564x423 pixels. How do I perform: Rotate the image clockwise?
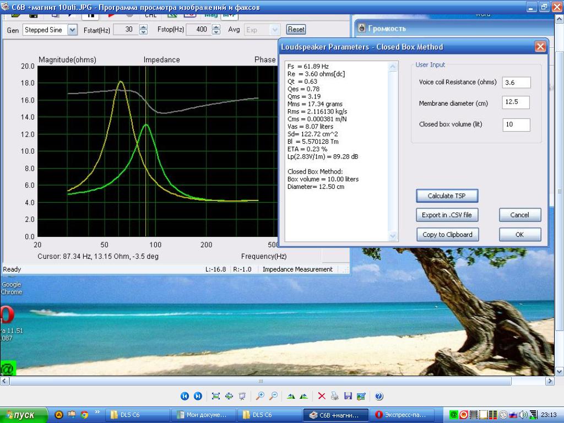[x=291, y=396]
